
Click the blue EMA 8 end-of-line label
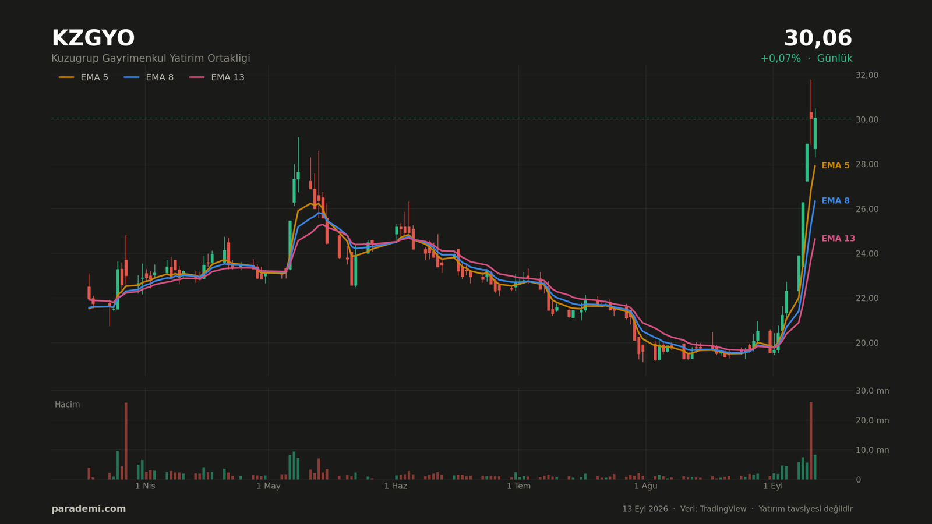click(835, 201)
